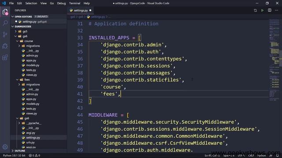
Task: Open the File menu
Action: click(11, 3)
